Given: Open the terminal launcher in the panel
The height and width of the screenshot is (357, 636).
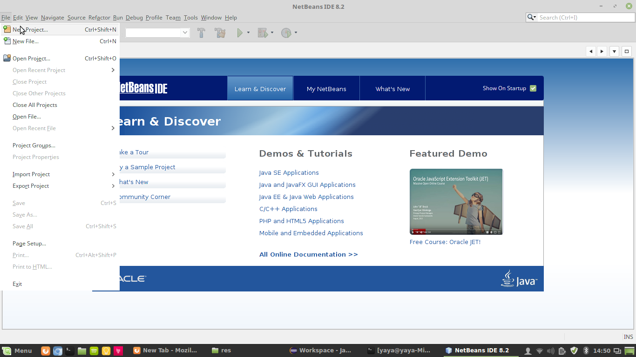Looking at the screenshot, I should 70,351.
